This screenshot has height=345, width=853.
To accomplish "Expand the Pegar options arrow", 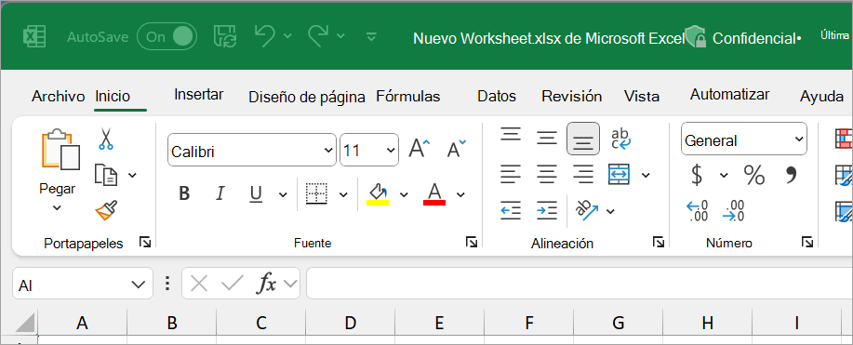I will (x=57, y=207).
